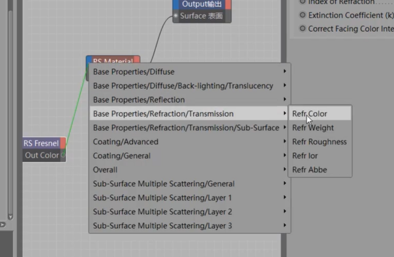394x257 pixels.
Task: Toggle Correct Facing Color animation dot
Action: click(303, 29)
